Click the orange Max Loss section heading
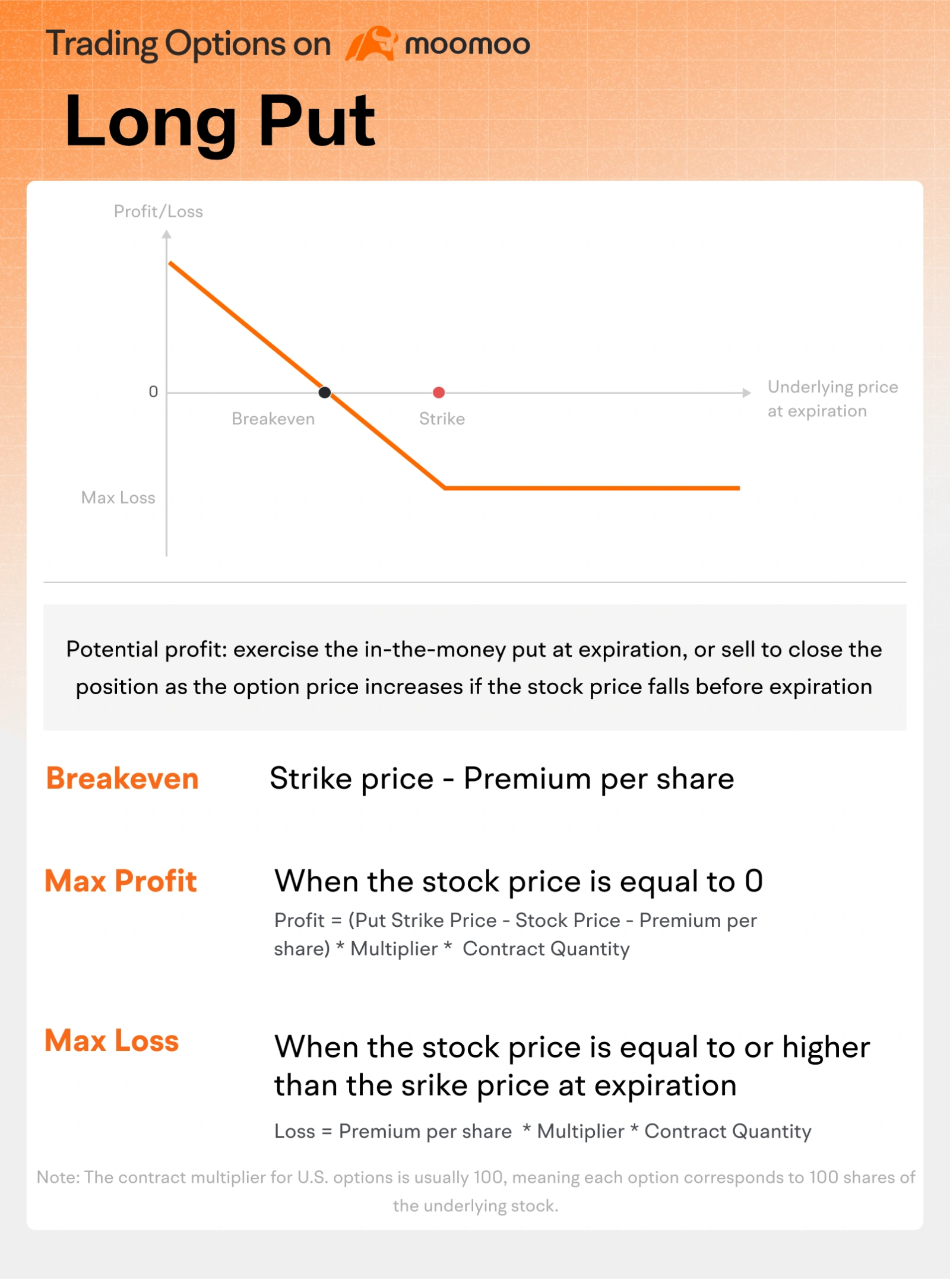Screen dimensions: 950x1279 (112, 1041)
